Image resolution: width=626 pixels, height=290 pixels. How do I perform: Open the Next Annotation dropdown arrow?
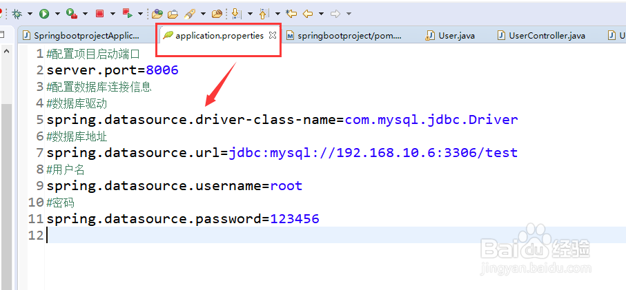(250, 14)
